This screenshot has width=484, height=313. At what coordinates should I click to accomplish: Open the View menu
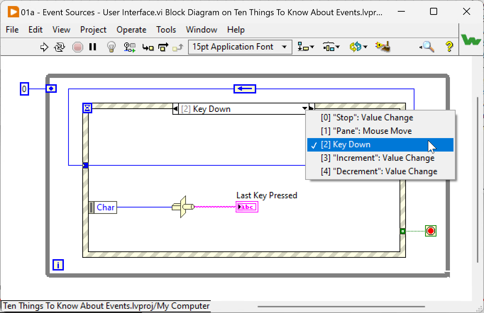(61, 30)
